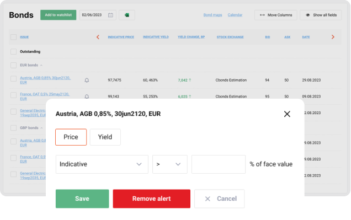The width and height of the screenshot is (351, 220).
Task: Open the comparison operator dropdown
Action: tap(169, 164)
